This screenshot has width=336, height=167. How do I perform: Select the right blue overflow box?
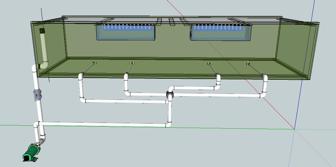point(221,32)
